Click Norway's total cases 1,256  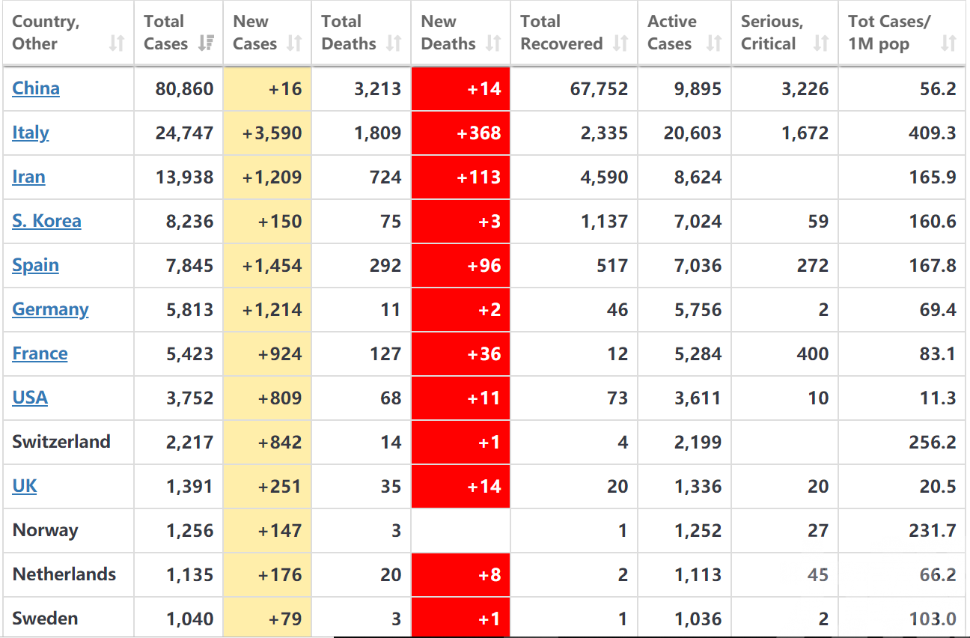pos(190,530)
